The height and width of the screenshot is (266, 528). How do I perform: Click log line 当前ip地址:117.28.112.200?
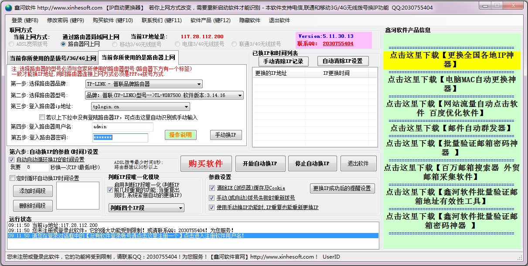[193, 225]
